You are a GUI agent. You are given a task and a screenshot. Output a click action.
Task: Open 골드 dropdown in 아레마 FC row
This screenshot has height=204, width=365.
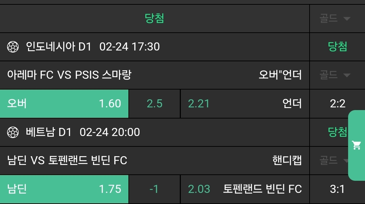coord(335,75)
